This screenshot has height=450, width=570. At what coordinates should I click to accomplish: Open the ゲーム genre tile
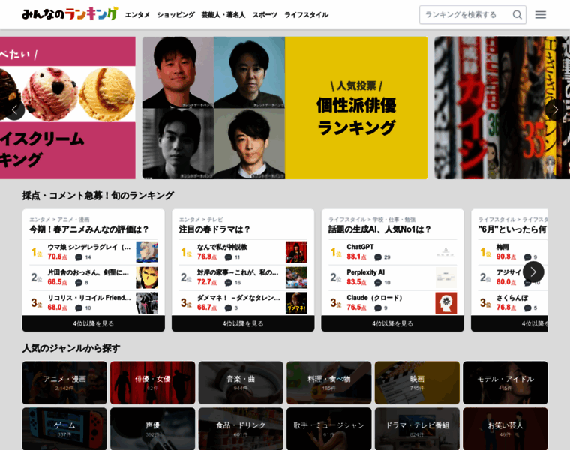click(x=64, y=428)
